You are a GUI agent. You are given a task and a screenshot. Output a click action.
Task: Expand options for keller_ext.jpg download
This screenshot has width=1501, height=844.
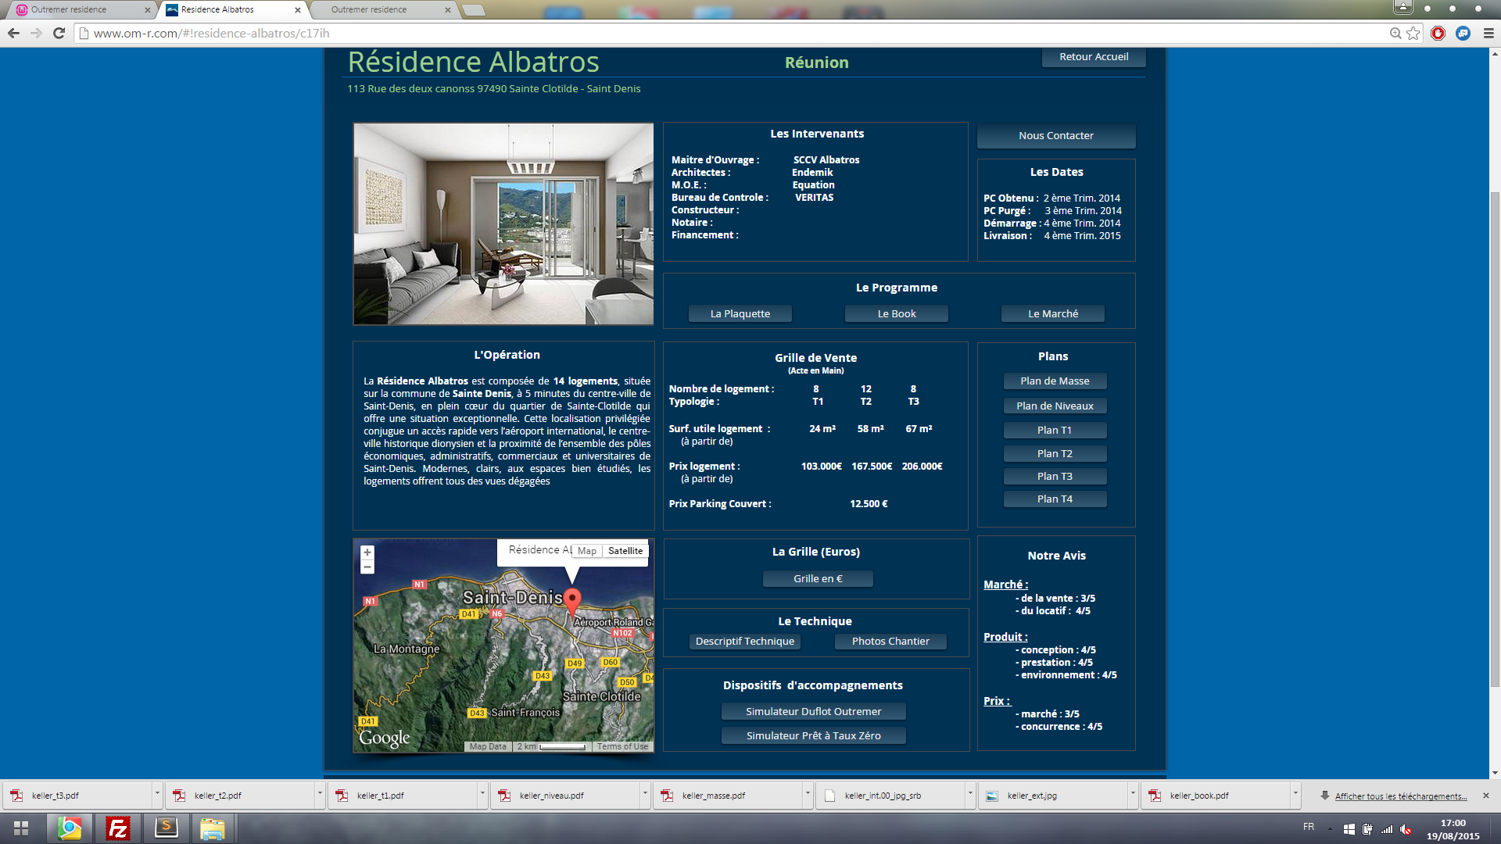[1132, 794]
